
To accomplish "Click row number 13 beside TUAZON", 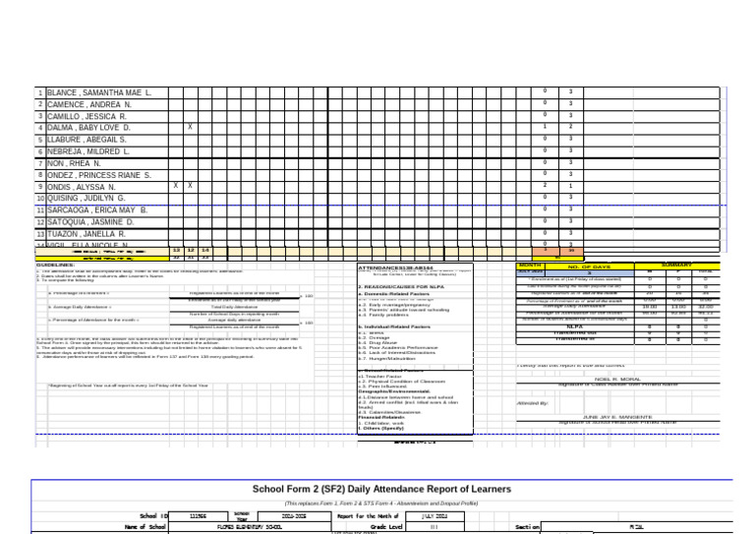I will (x=40, y=234).
